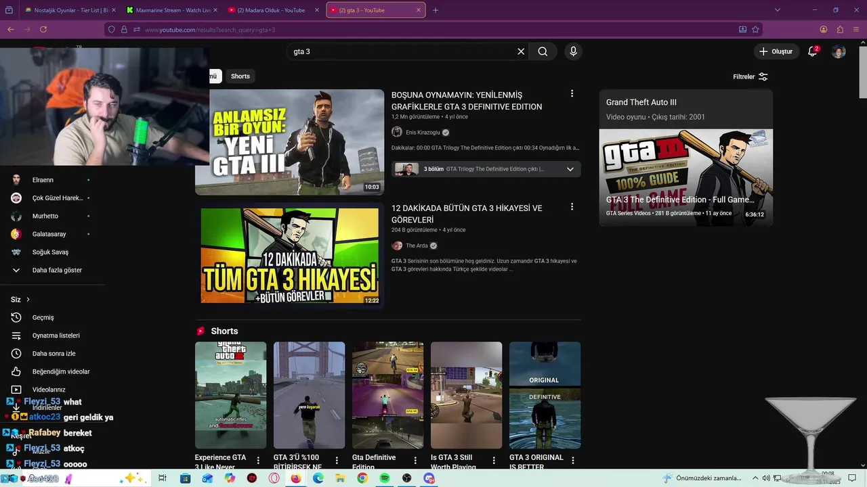Viewport: 867px width, 487px height.
Task: Open Google Chrome from the taskbar
Action: click(x=362, y=478)
